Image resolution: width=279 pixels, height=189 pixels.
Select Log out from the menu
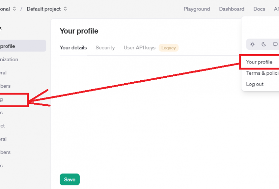(255, 84)
